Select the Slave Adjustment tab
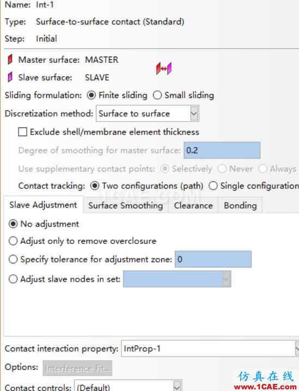Image resolution: width=299 pixels, height=391 pixels. [x=43, y=205]
